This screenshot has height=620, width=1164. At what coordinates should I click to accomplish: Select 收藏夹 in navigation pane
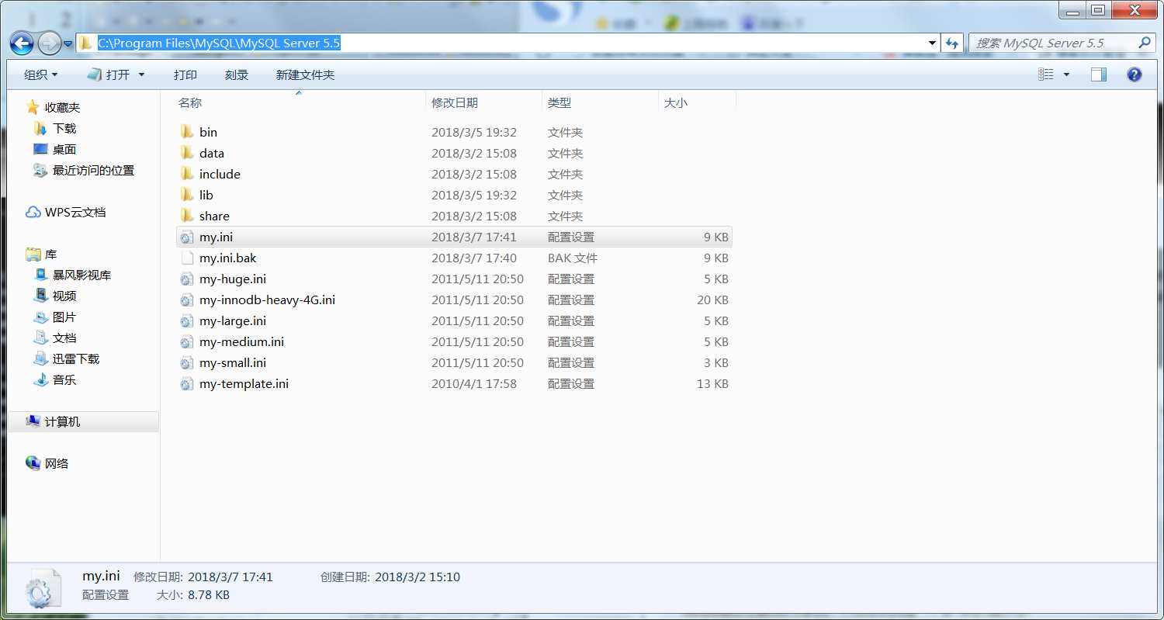(62, 108)
